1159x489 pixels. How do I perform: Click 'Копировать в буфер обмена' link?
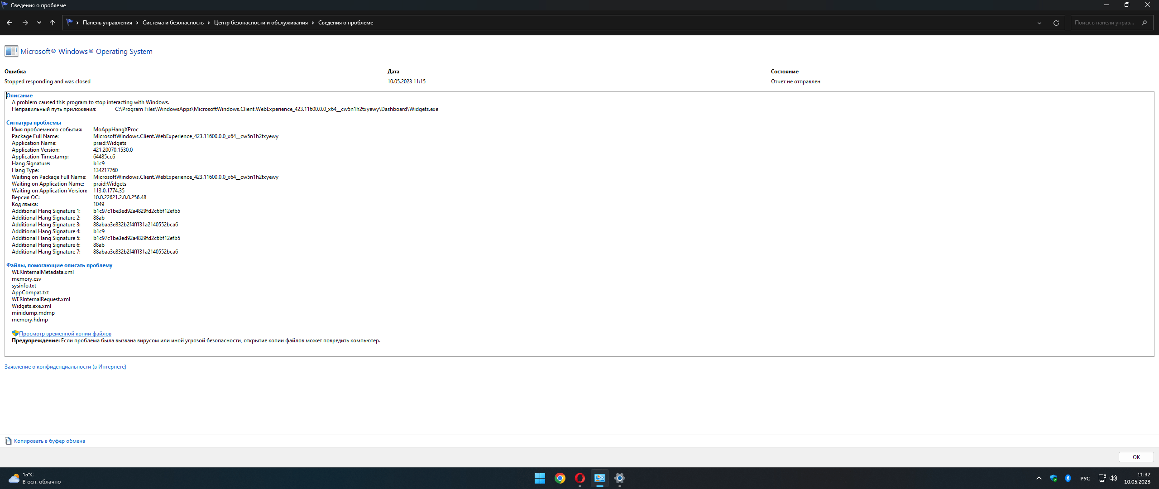tap(49, 441)
